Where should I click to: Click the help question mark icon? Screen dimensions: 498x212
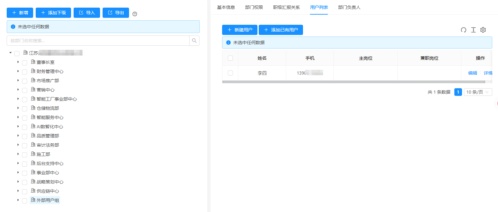coord(135,14)
